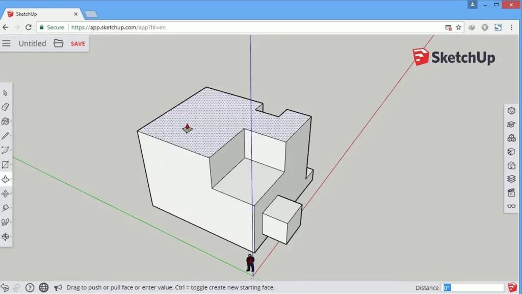Open the Components panel
Viewport: 522px width, 294px height.
coord(511,138)
